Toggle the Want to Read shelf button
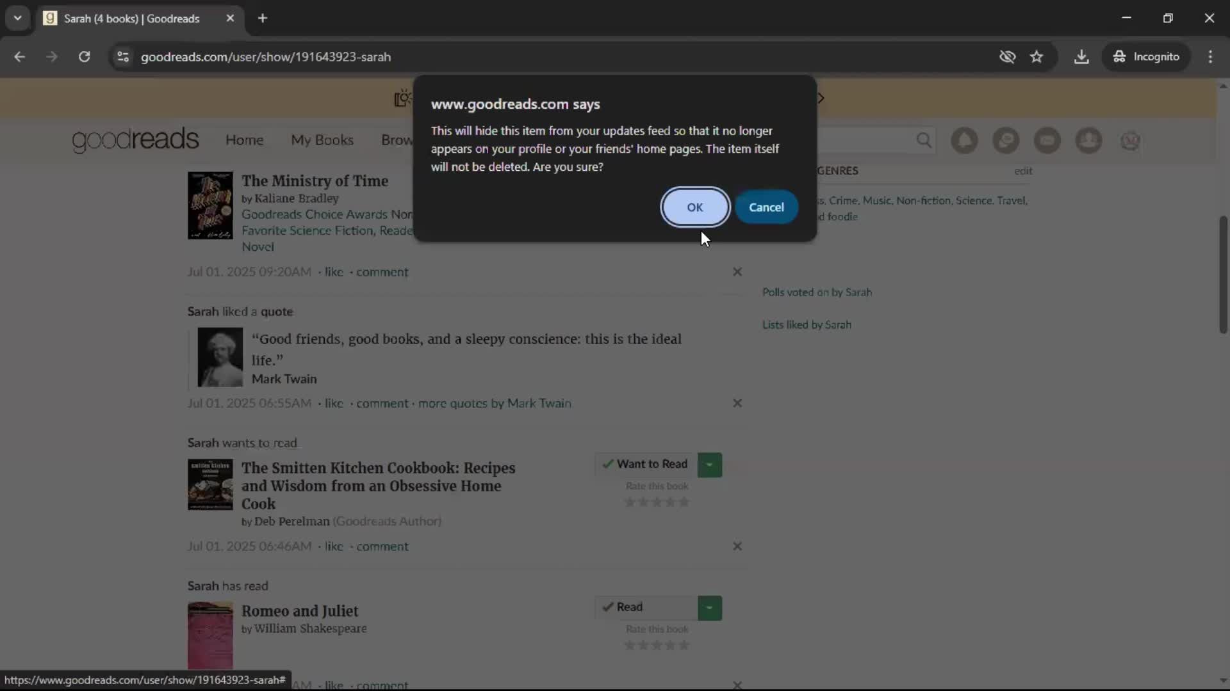The height and width of the screenshot is (691, 1230). tap(646, 465)
